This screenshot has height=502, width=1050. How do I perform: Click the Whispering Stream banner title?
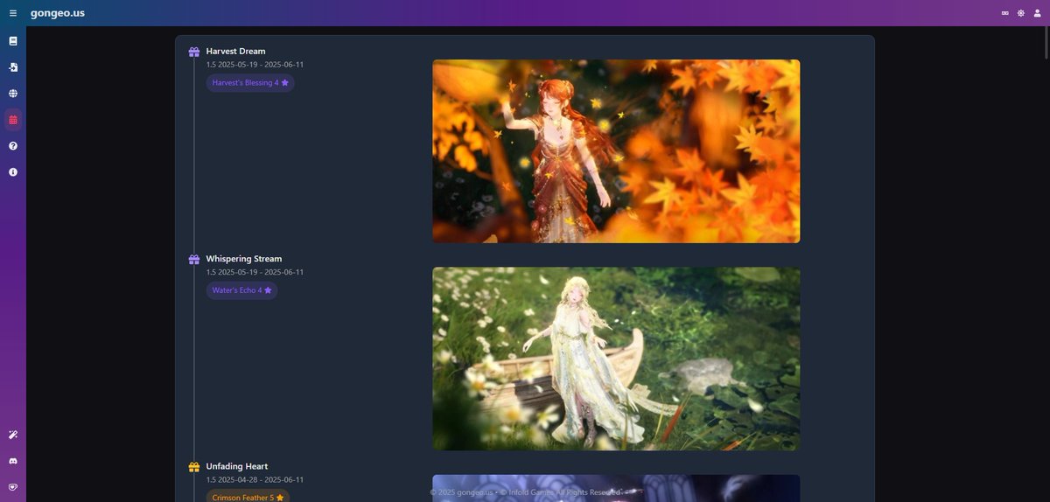pyautogui.click(x=244, y=259)
